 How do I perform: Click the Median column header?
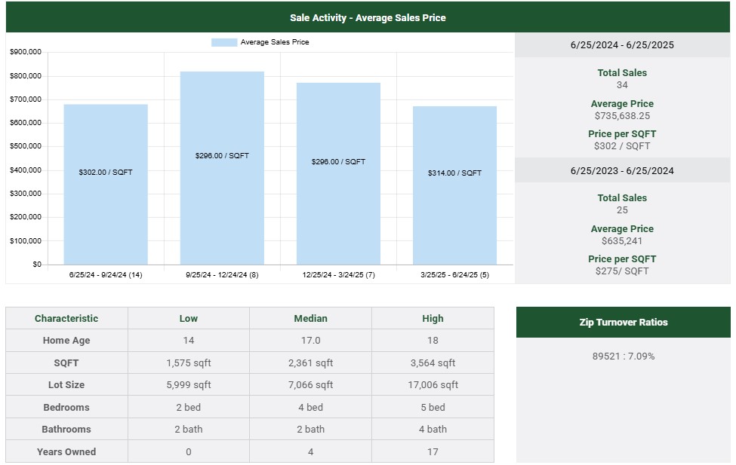pyautogui.click(x=310, y=318)
